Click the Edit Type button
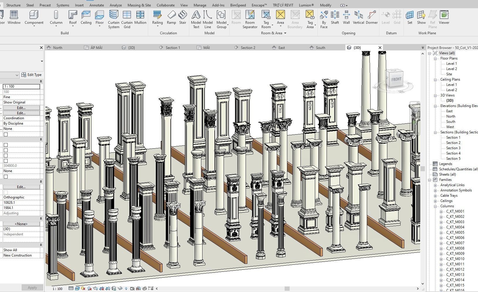 click(x=31, y=74)
